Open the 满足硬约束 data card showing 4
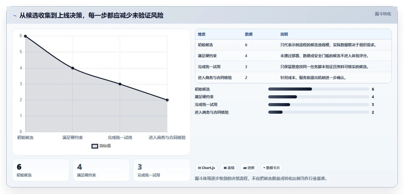The width and height of the screenshot is (404, 194). click(101, 170)
